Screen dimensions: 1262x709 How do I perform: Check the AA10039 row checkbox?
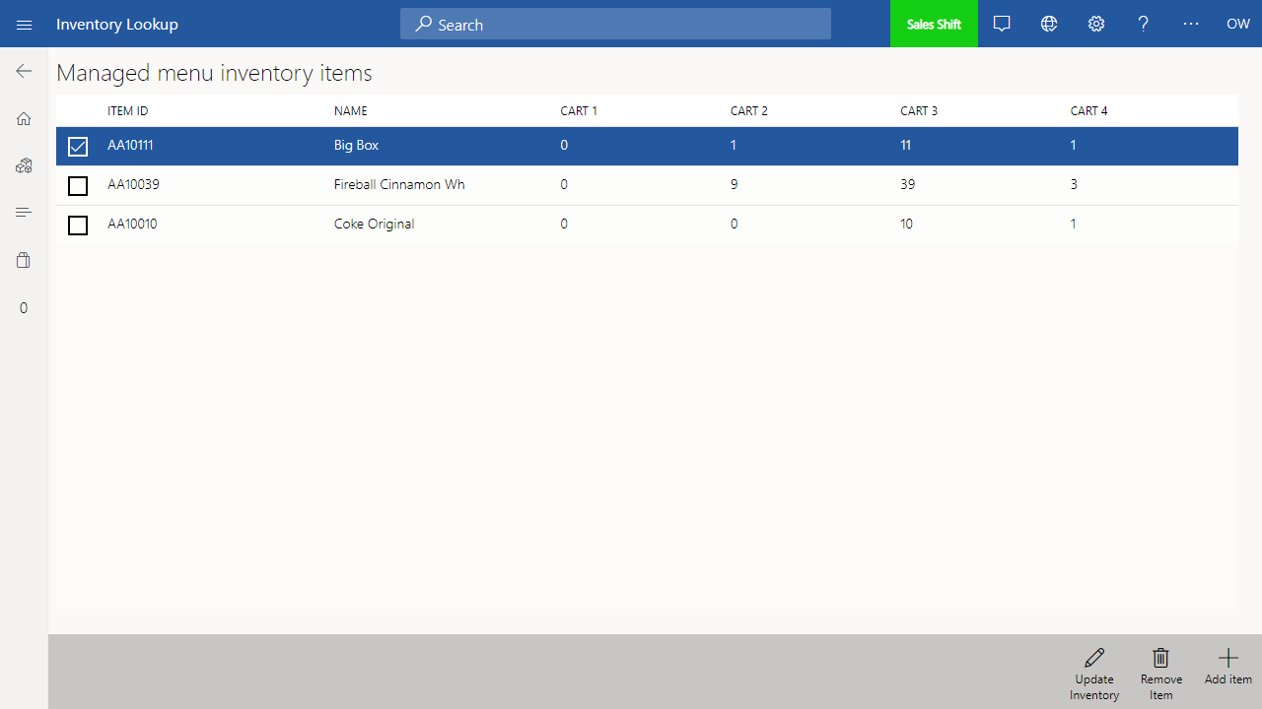(x=78, y=186)
